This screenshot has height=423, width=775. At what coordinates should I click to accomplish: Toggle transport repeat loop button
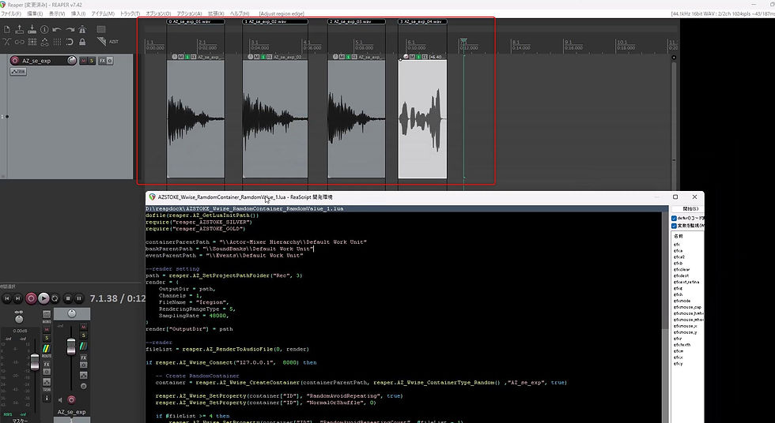(x=55, y=298)
